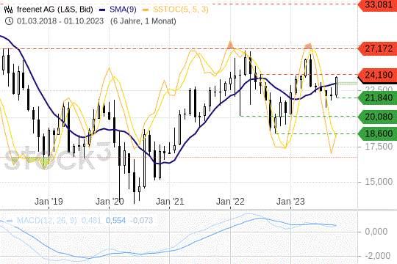Select the 33,081 red resistance price tag
Viewport: 397px width, 264px height.
(377, 4)
